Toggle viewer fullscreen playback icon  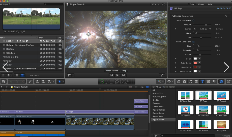[x=162, y=75]
